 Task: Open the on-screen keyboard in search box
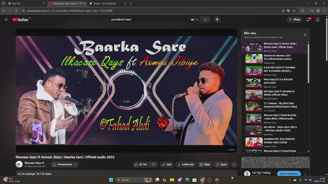point(192,20)
